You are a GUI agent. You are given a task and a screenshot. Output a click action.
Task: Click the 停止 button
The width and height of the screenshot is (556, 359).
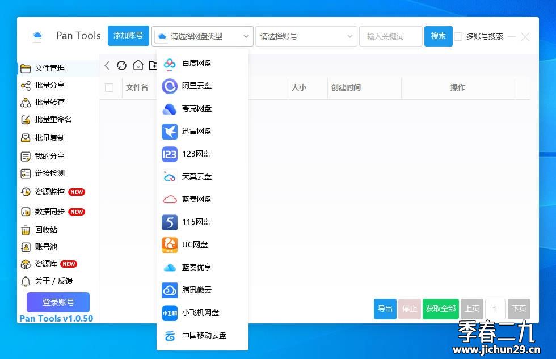tap(410, 309)
